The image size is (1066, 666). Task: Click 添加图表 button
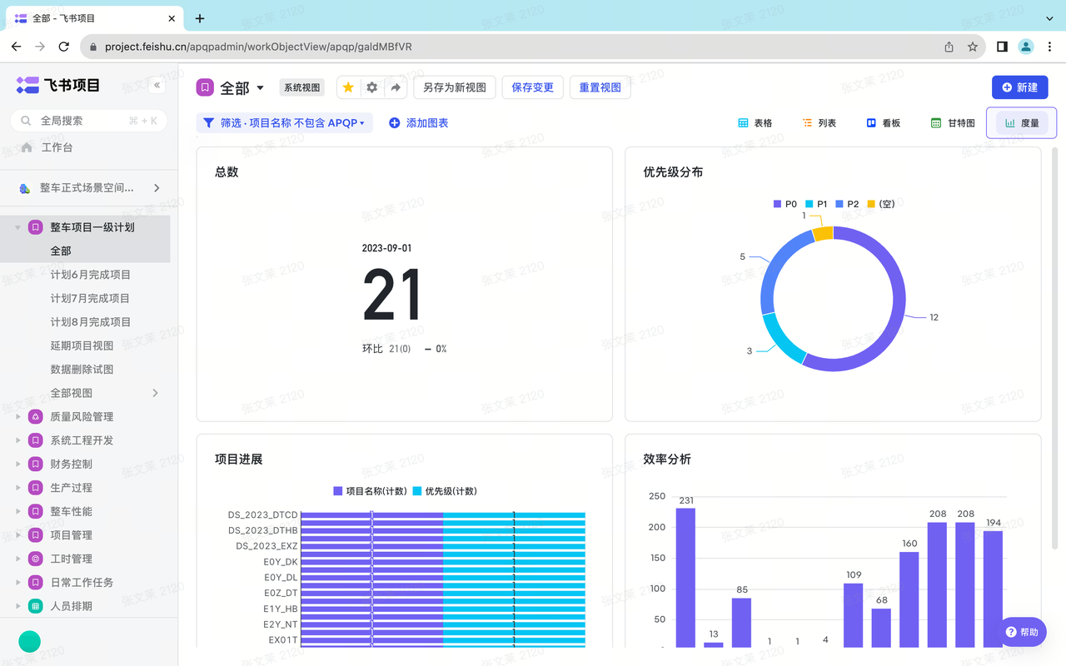coord(419,123)
